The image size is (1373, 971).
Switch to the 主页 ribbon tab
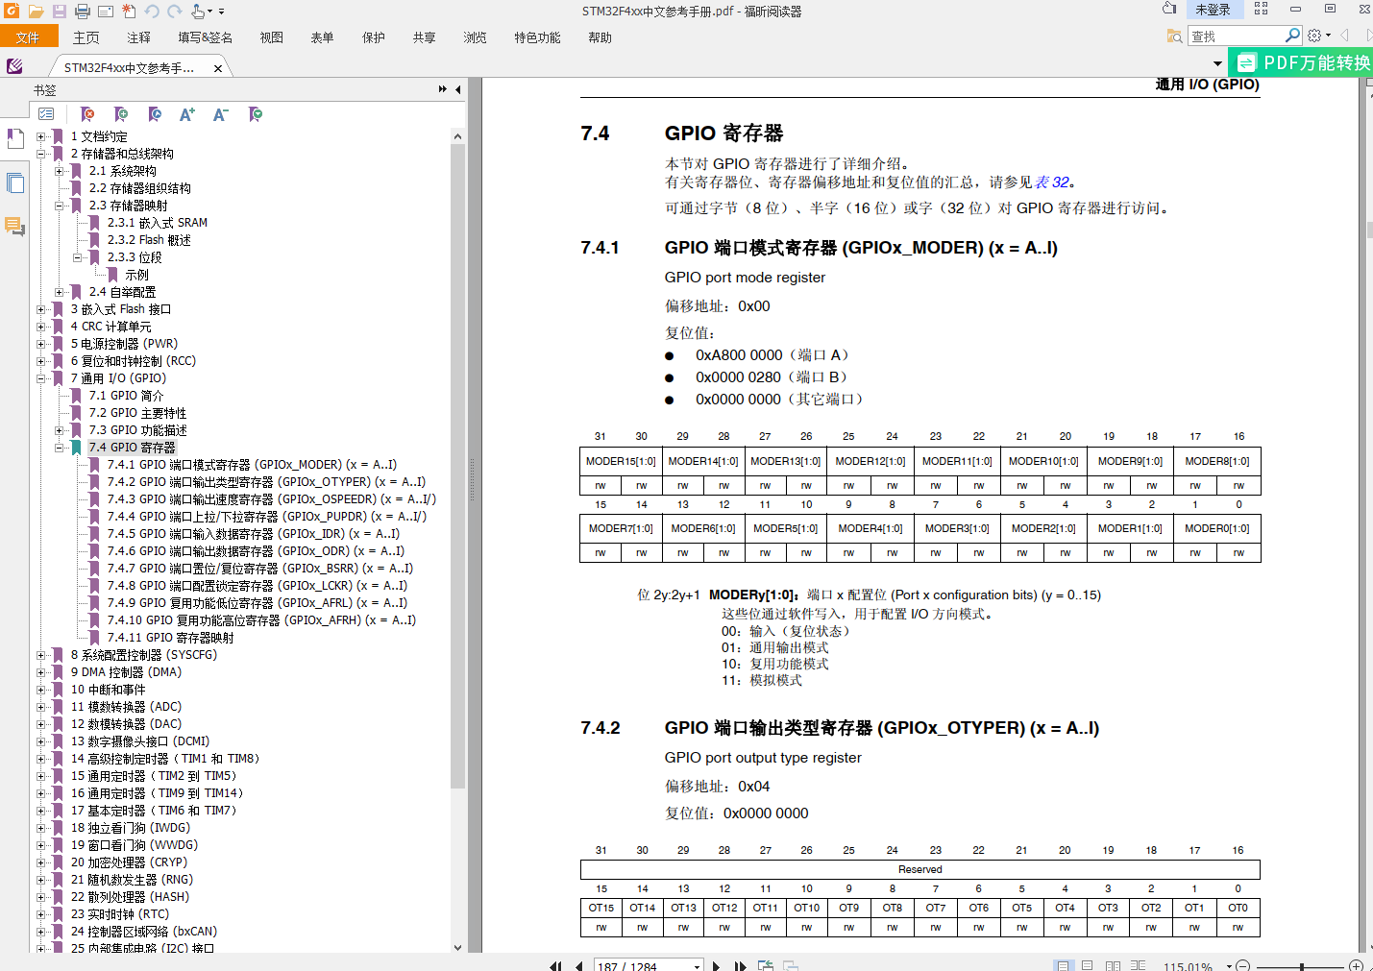tap(86, 37)
